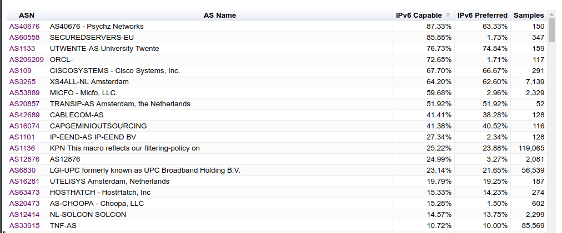Select the TNF-AS name cell
This screenshot has width=562, height=233.
coord(220,226)
